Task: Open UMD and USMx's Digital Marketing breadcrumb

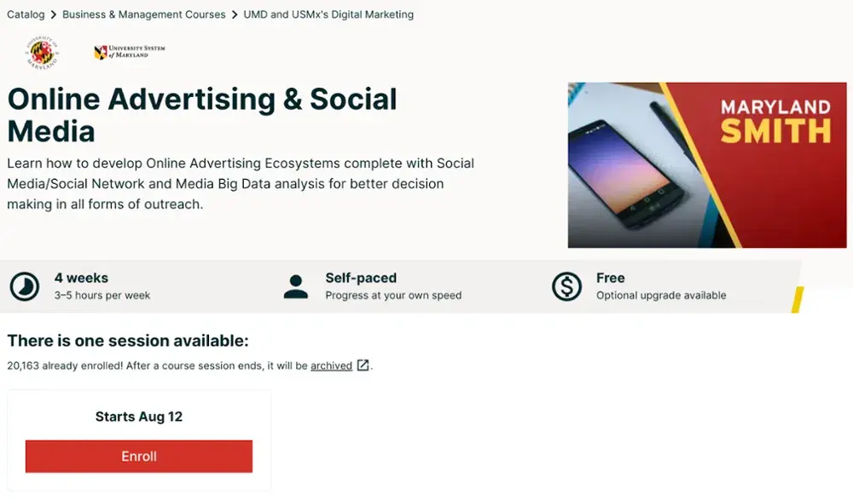Action: point(328,14)
